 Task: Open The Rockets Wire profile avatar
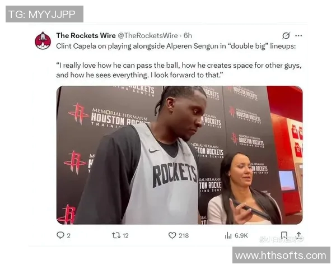point(43,40)
